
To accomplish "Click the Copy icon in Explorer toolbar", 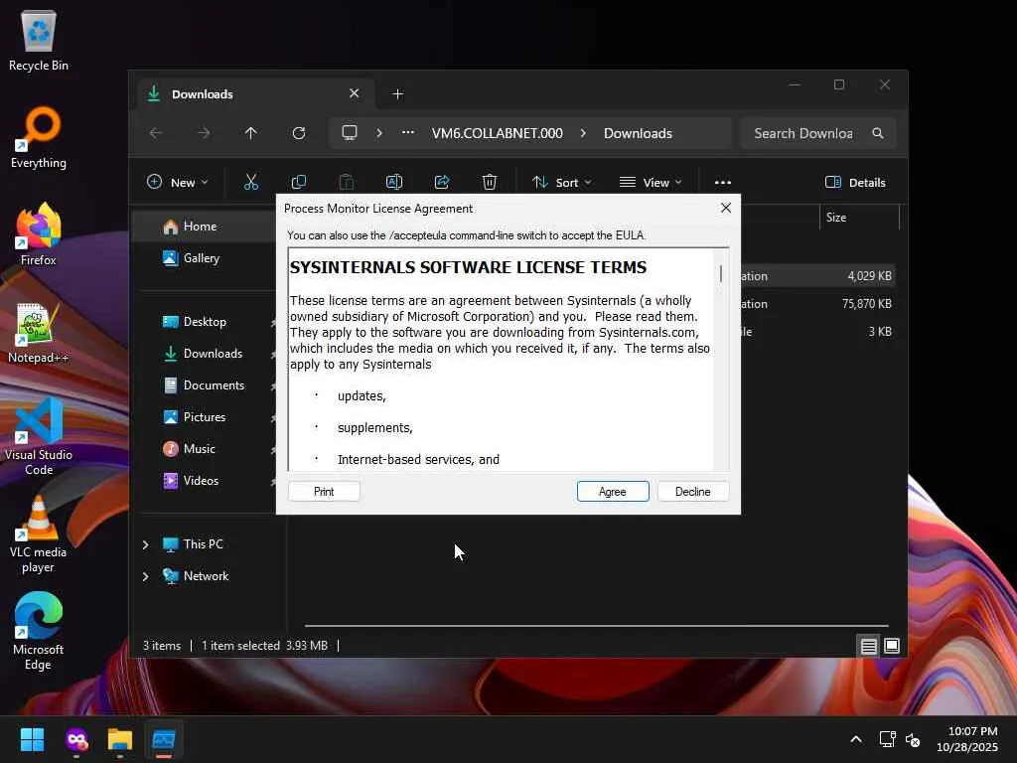I will [x=299, y=182].
